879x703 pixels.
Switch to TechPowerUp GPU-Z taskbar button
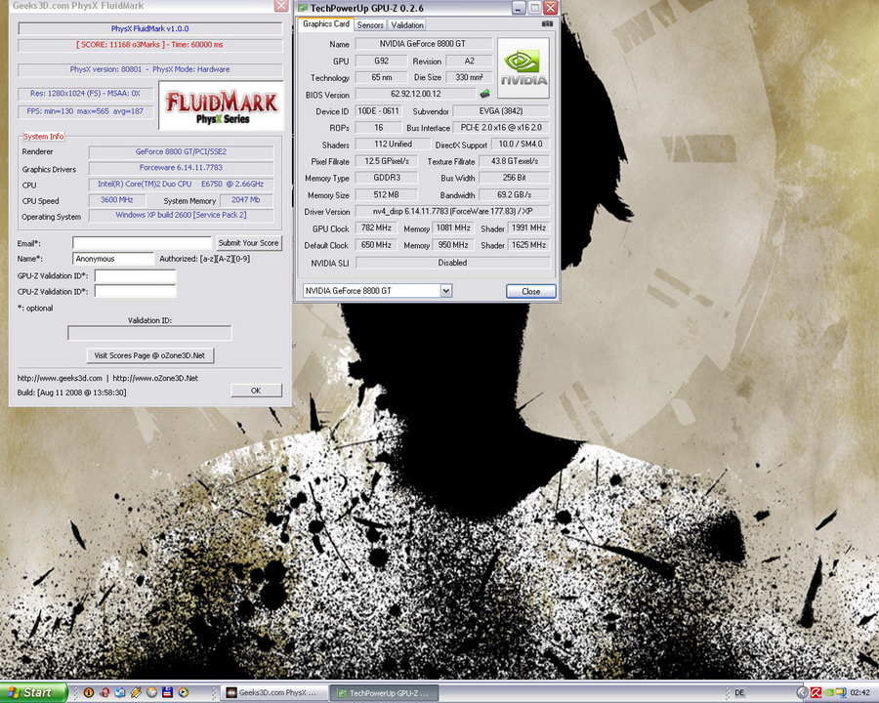(384, 693)
